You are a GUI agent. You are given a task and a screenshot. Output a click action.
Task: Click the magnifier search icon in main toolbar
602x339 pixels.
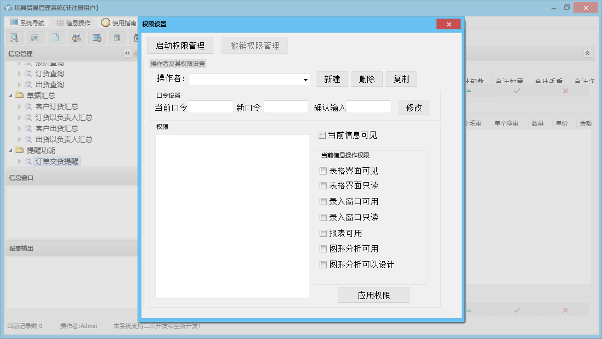[x=15, y=38]
